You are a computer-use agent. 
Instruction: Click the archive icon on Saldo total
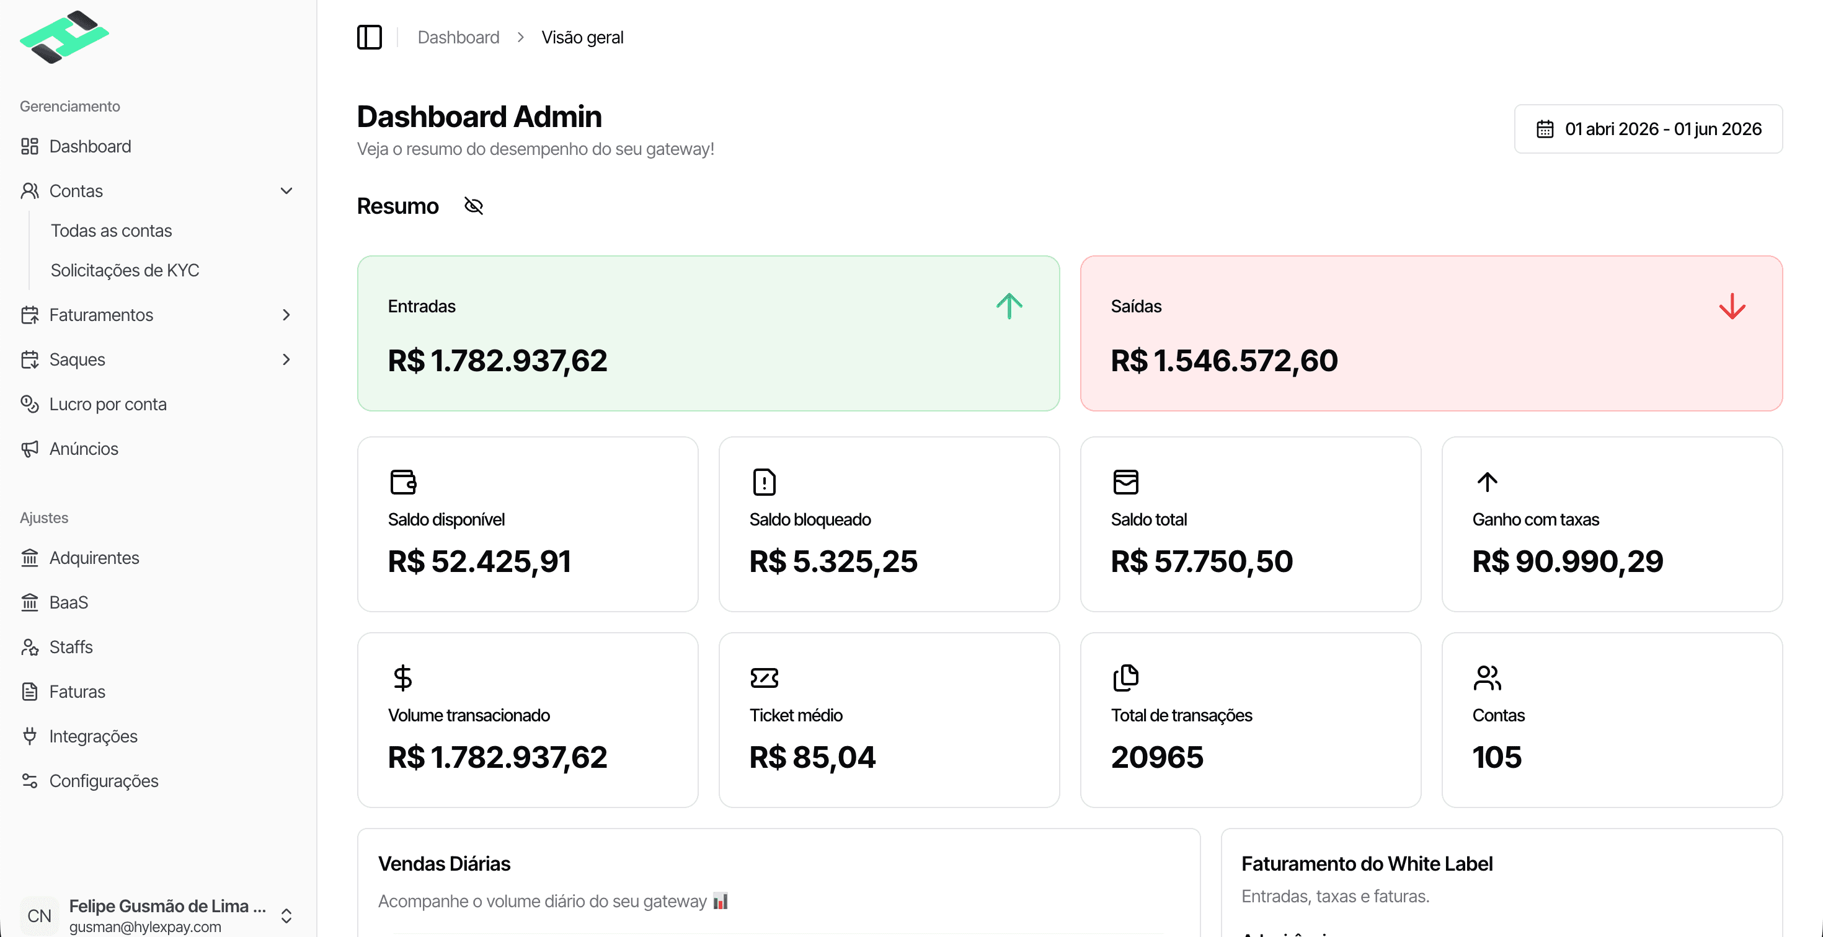point(1125,482)
